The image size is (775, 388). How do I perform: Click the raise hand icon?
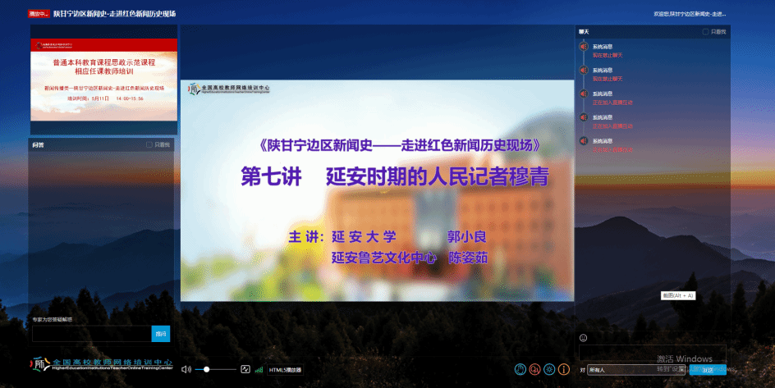tap(520, 370)
